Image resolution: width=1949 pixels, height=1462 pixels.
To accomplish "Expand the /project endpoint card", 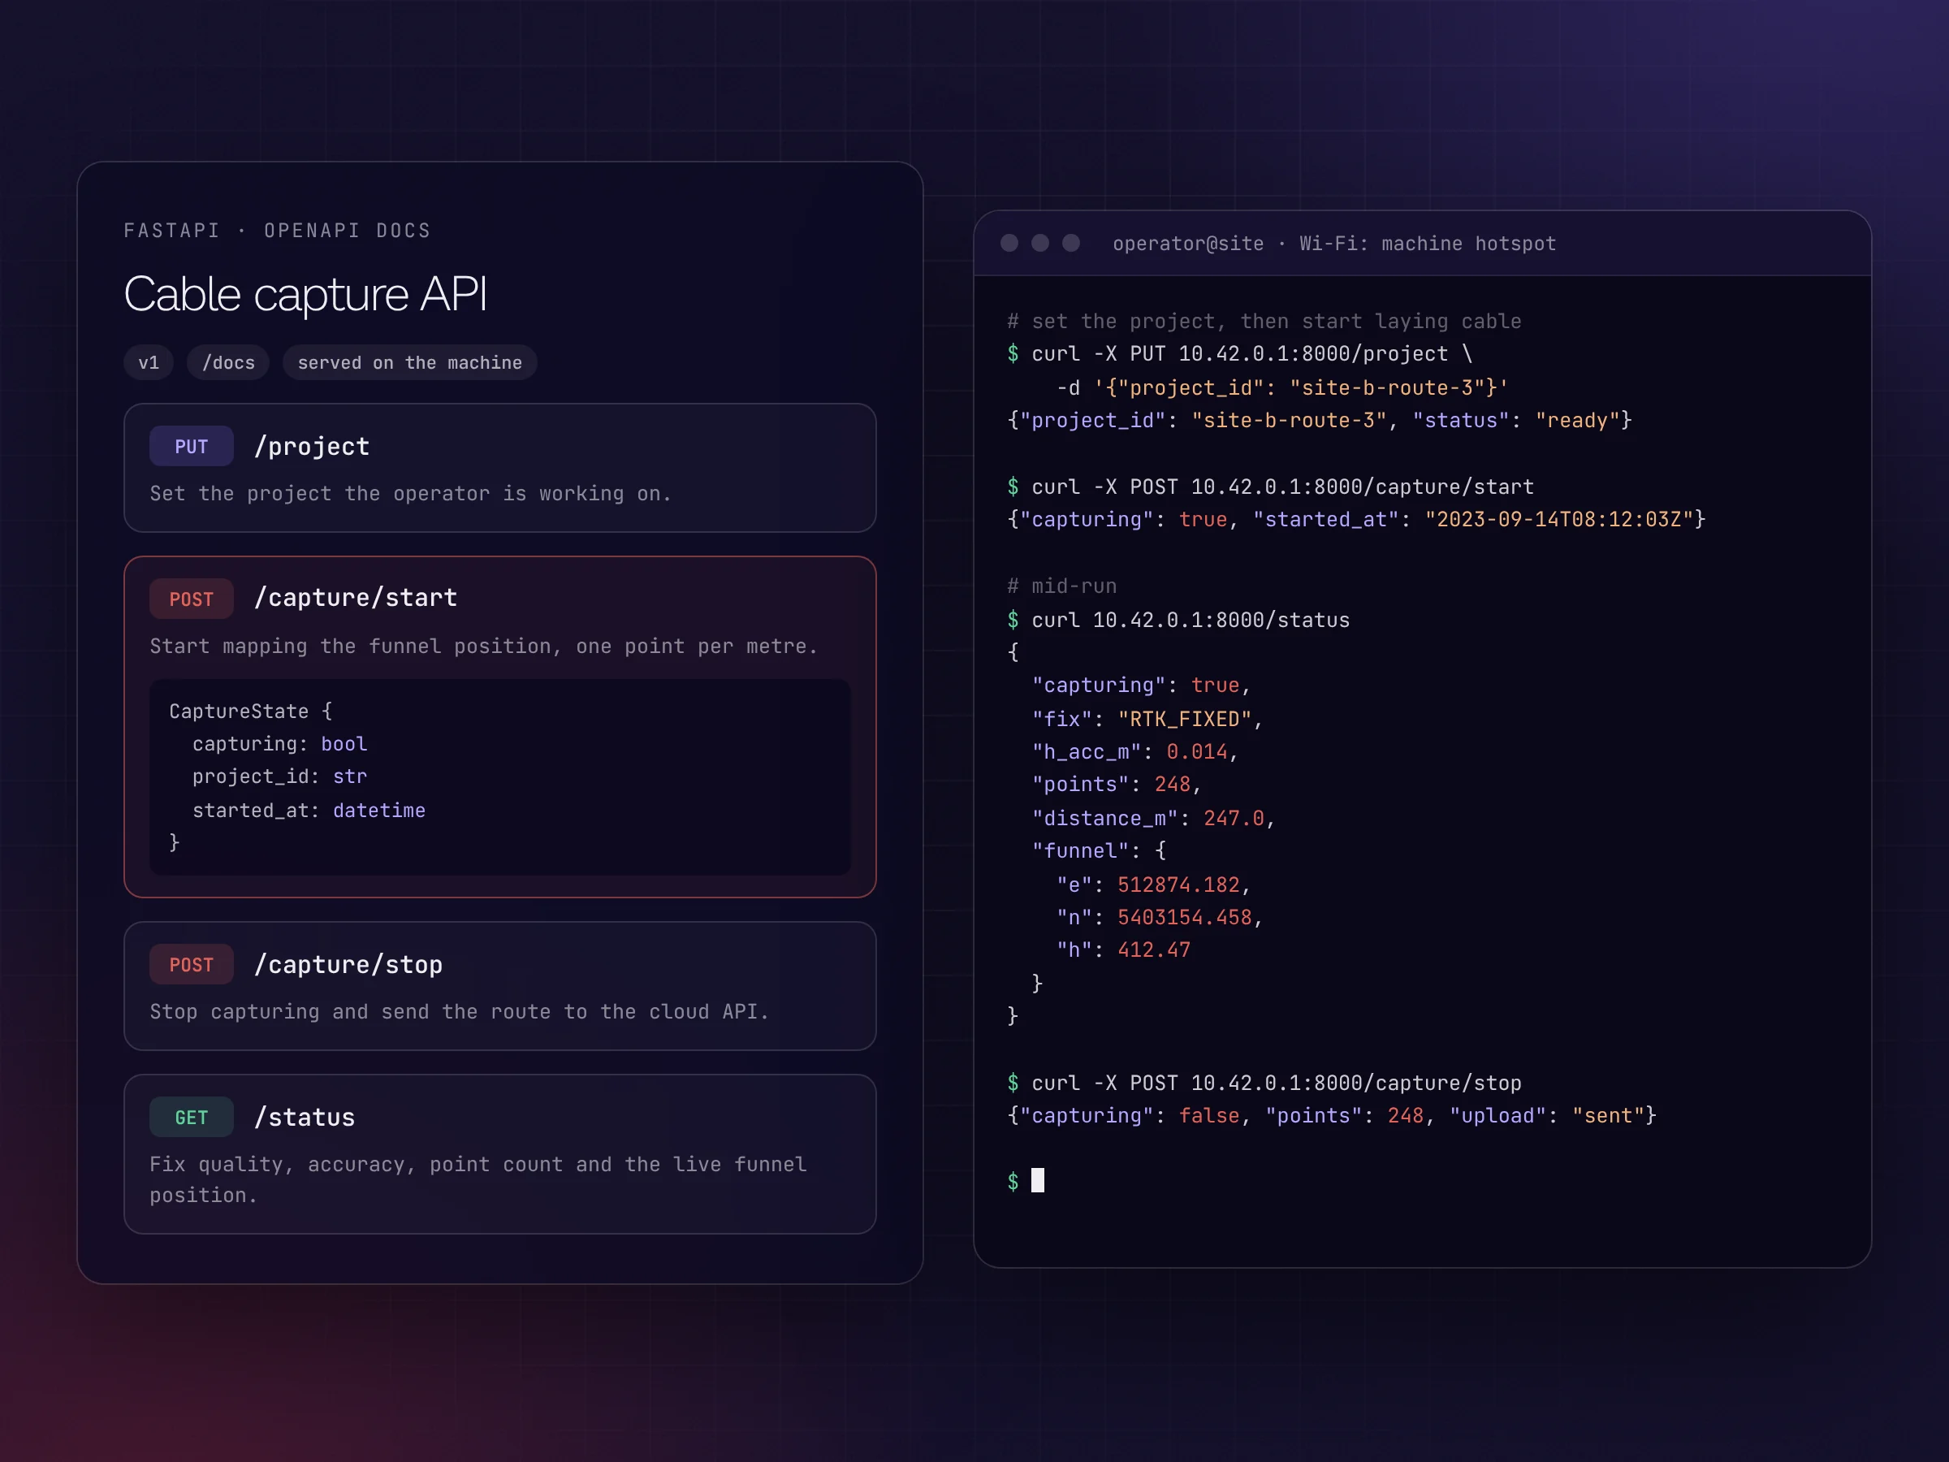I will pyautogui.click(x=500, y=468).
